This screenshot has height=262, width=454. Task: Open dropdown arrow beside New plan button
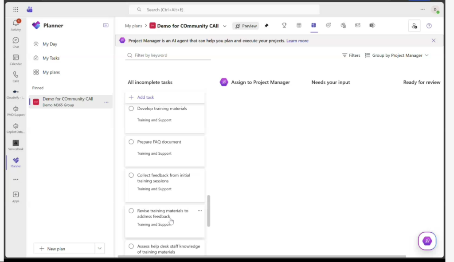100,249
